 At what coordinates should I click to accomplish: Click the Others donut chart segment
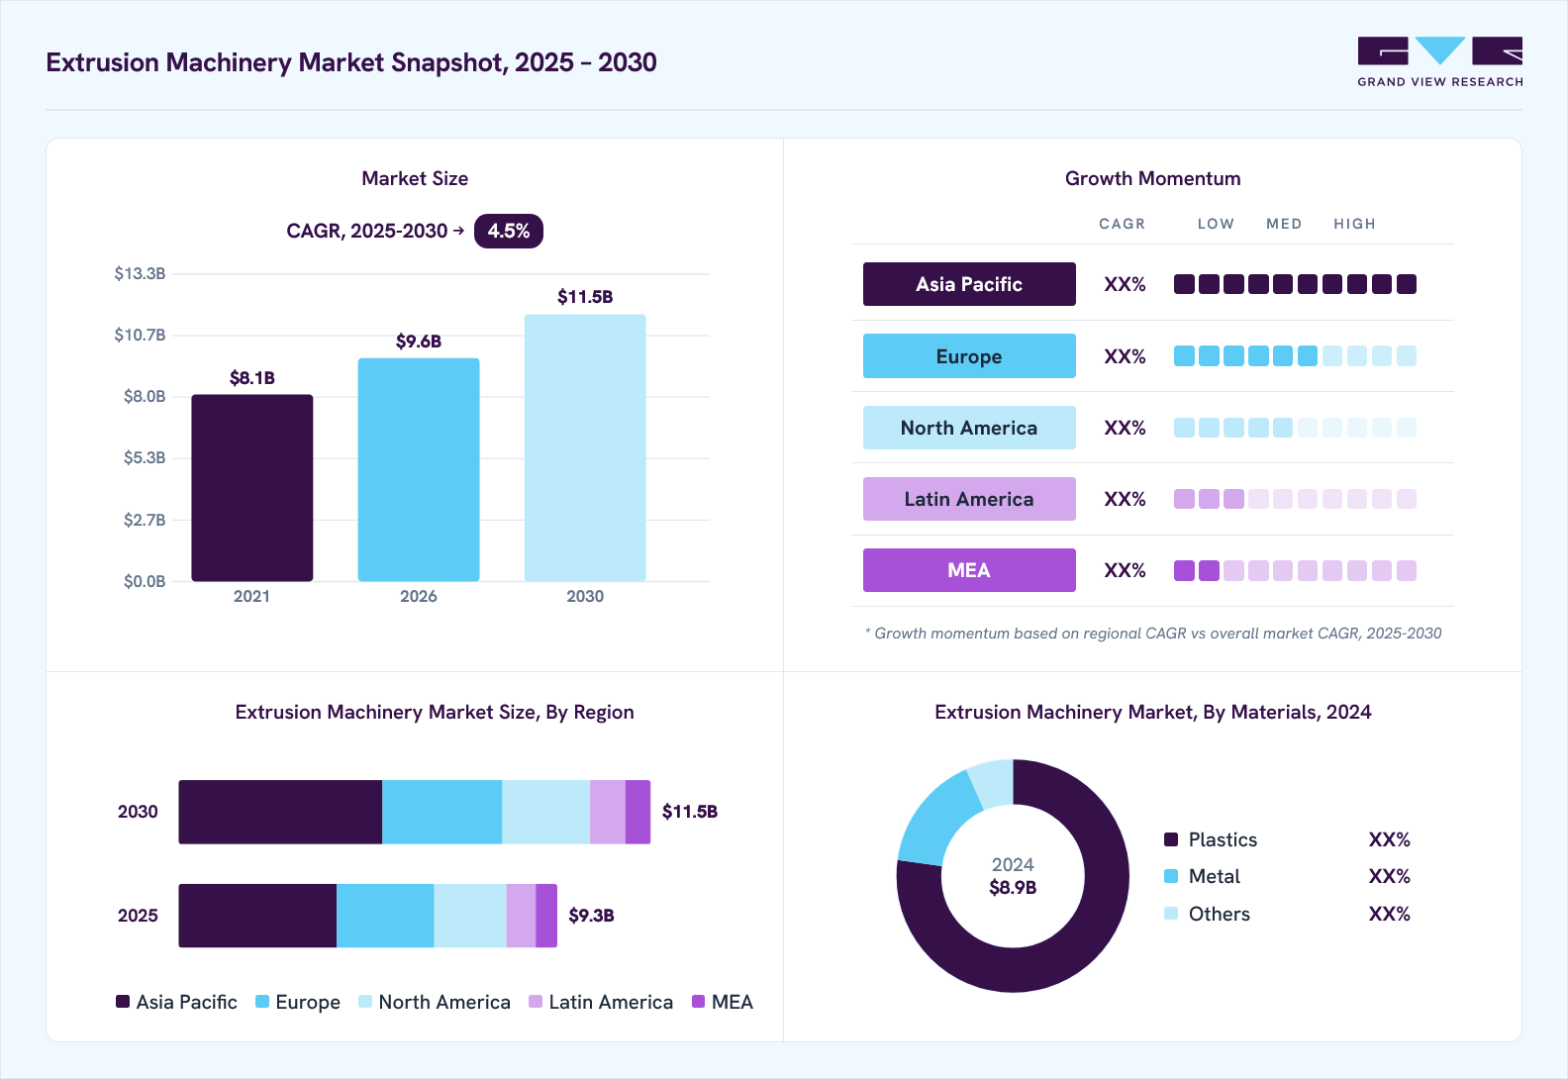pos(994,783)
